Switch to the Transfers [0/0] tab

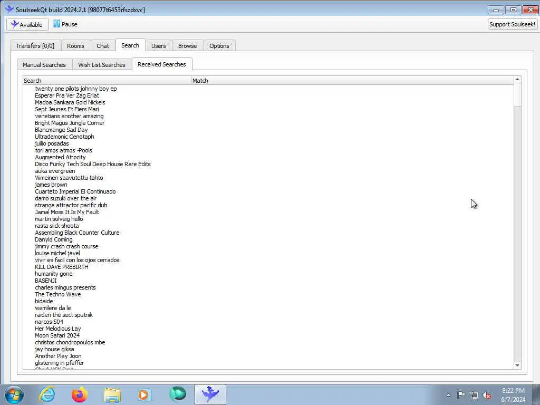tap(35, 46)
